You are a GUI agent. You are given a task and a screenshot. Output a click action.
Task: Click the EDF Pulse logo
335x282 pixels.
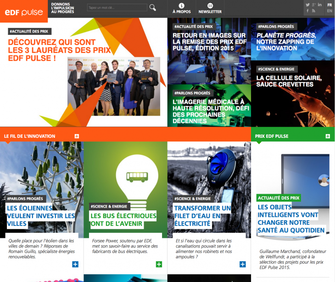(x=24, y=12)
